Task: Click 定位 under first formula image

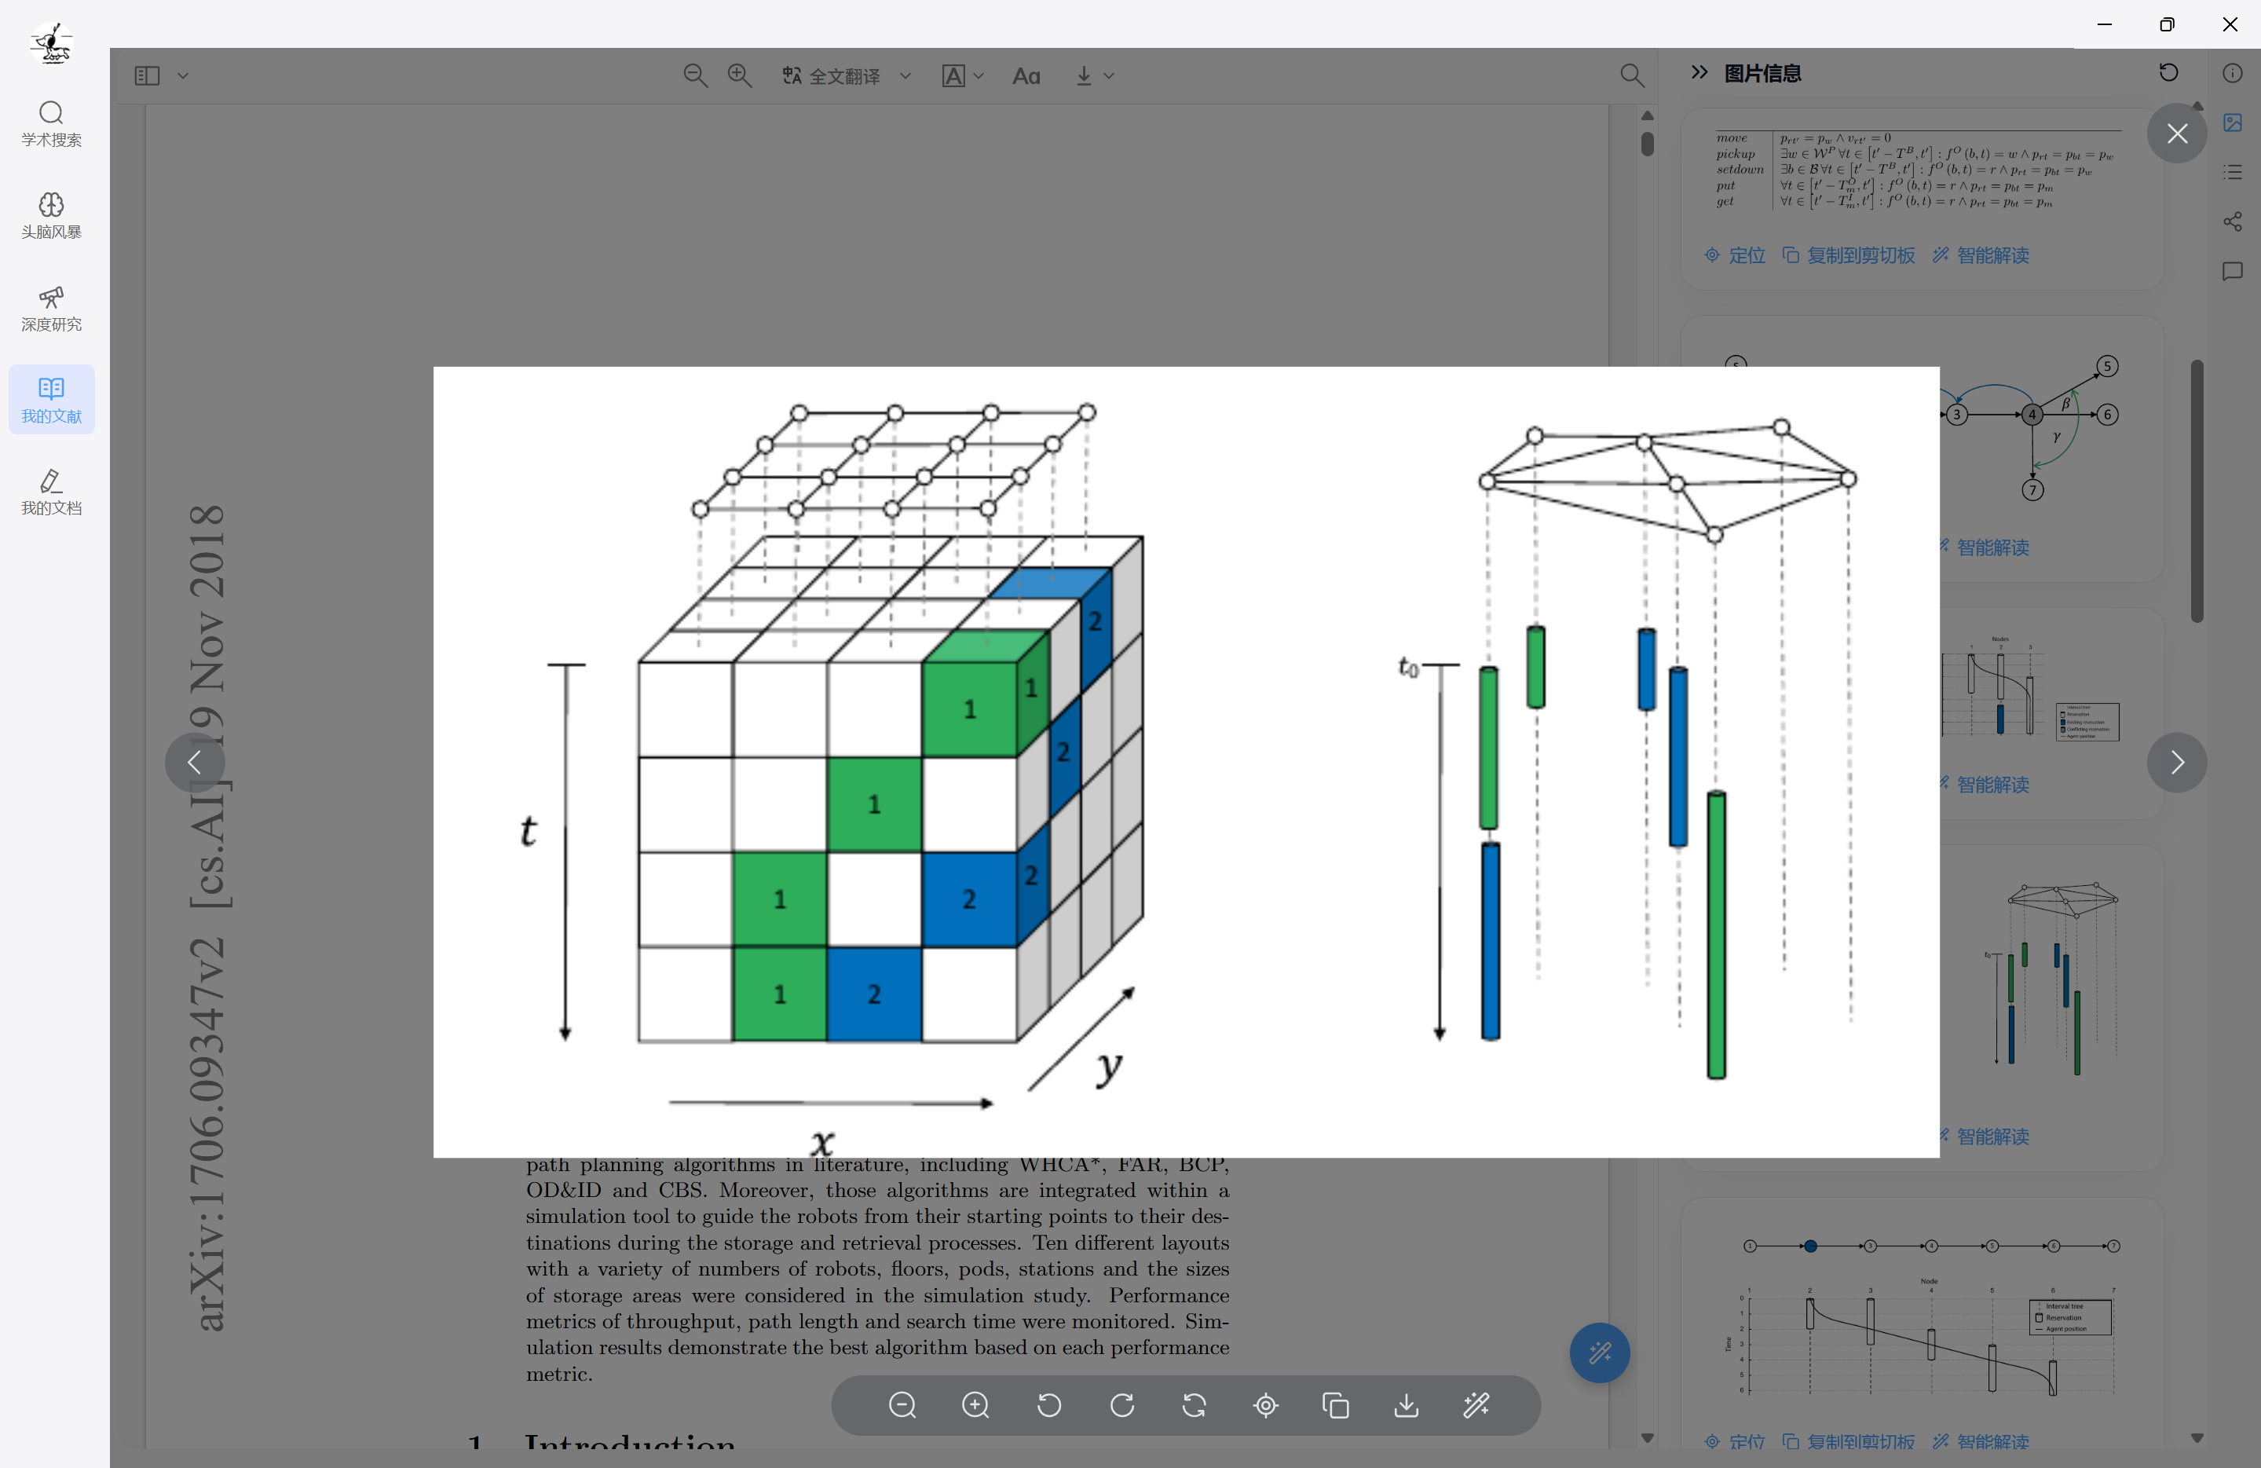Action: point(1735,254)
